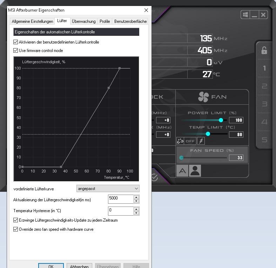The image size is (276, 268).
Task: Select profile slot 3
Action: [264, 104]
